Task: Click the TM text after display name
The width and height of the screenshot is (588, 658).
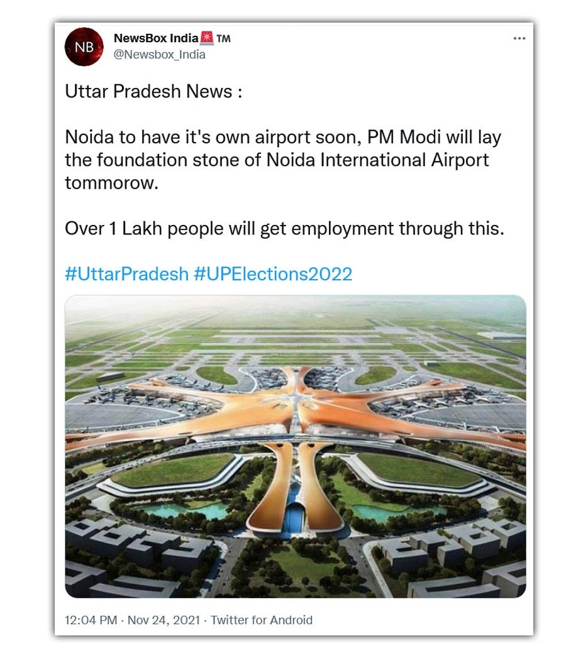Action: 223,38
